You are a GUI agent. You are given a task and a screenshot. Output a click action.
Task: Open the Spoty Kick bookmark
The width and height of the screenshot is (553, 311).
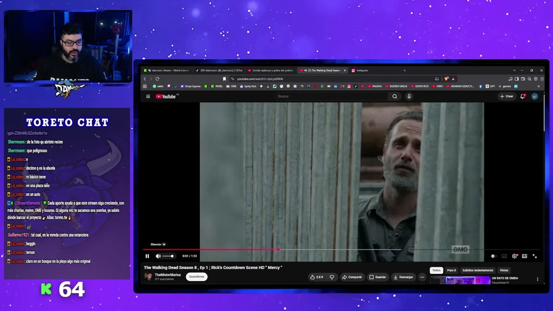click(x=248, y=86)
